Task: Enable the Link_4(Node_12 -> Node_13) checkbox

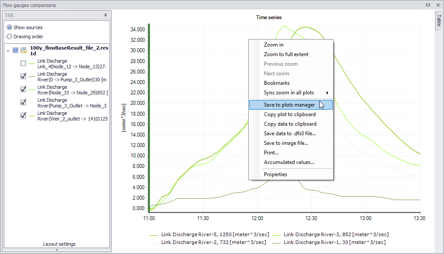Action: [23, 63]
